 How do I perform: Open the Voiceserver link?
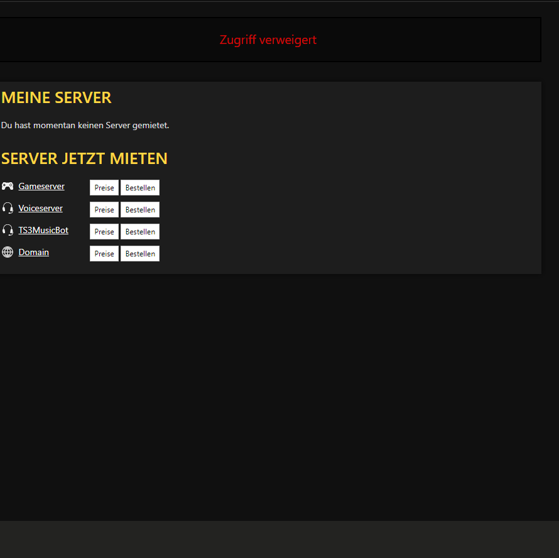click(40, 208)
